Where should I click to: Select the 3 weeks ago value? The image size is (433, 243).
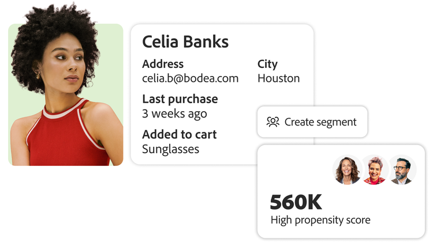[x=174, y=113]
